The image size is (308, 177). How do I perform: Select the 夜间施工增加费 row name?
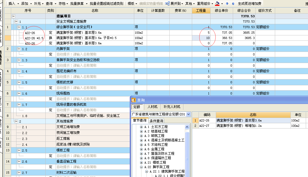coord(68,133)
